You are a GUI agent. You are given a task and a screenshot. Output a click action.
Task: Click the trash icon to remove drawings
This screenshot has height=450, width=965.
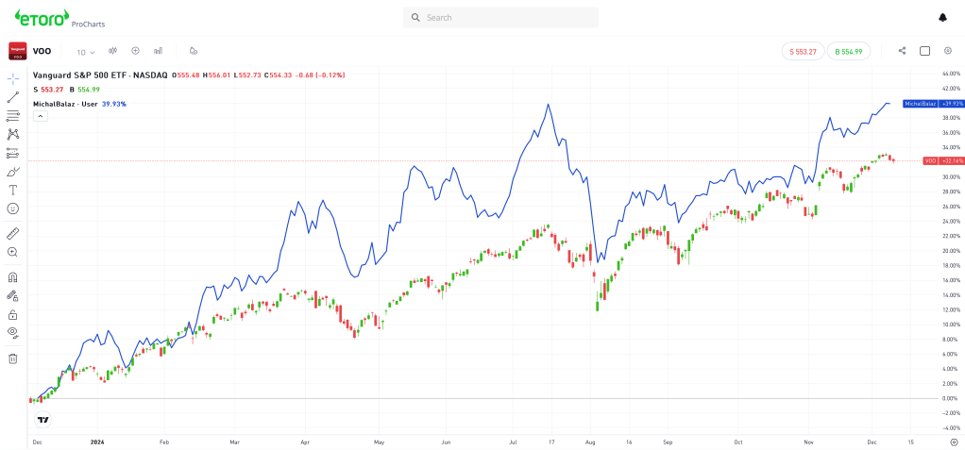(x=13, y=358)
